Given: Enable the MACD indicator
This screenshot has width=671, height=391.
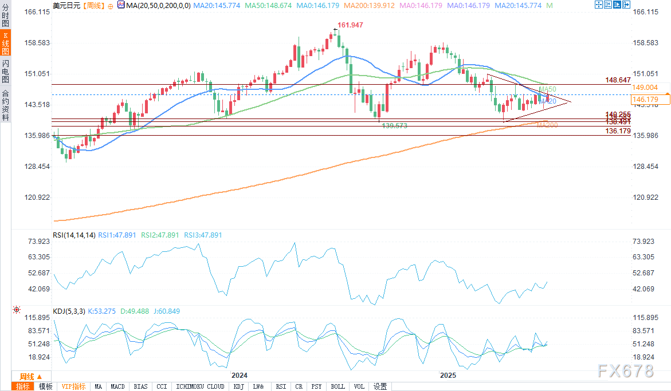Looking at the screenshot, I should click(x=118, y=386).
